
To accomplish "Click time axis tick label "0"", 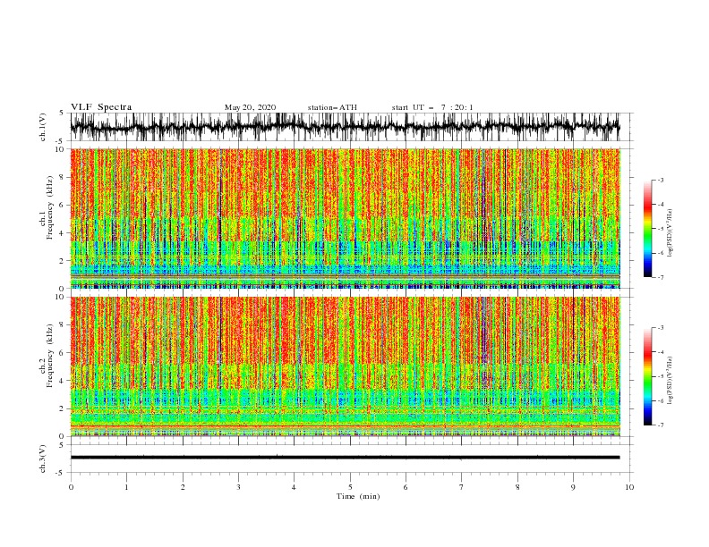I will coord(71,487).
